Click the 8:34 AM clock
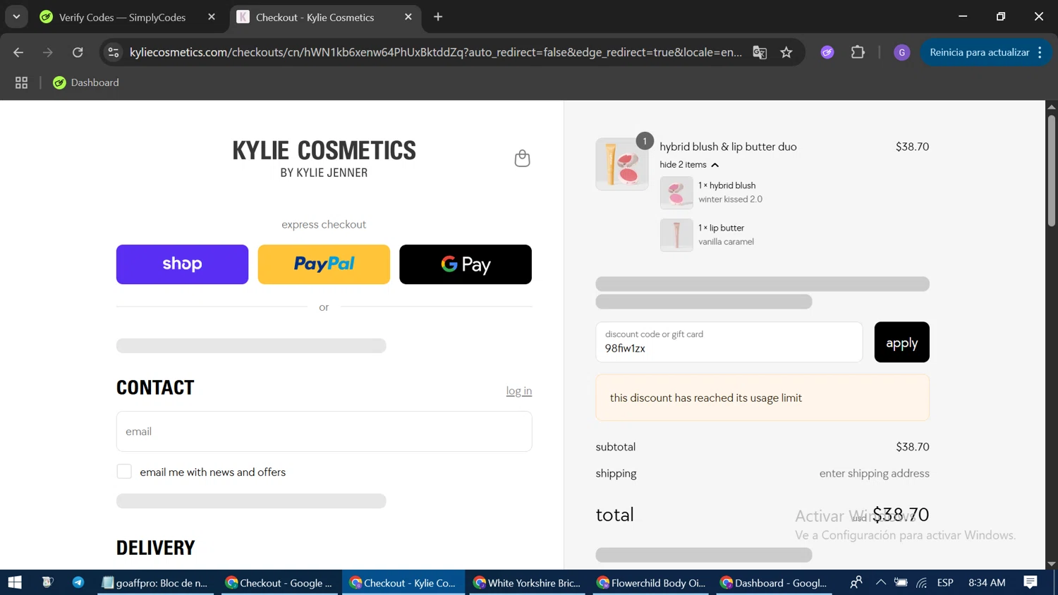This screenshot has height=595, width=1058. coord(987,582)
